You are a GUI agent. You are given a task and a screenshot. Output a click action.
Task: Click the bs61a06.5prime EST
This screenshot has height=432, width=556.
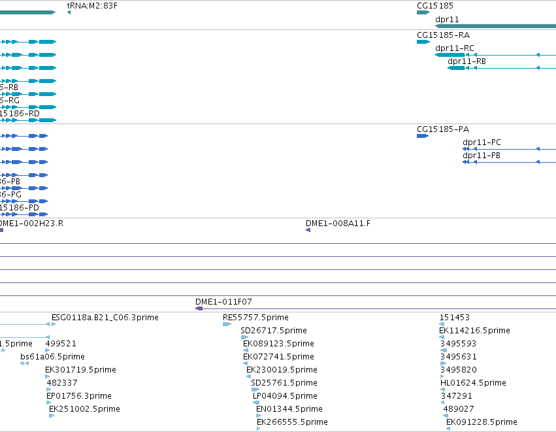coord(52,357)
